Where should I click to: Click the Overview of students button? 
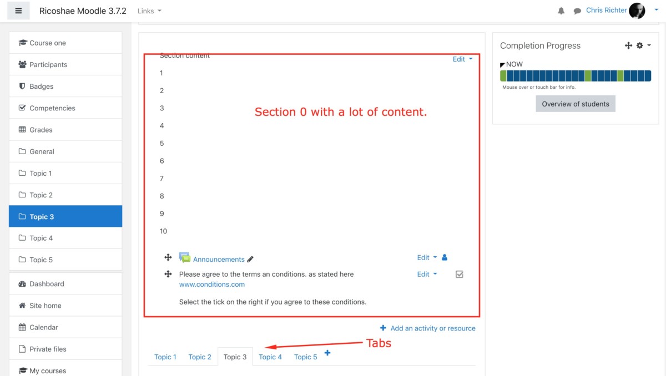coord(575,104)
